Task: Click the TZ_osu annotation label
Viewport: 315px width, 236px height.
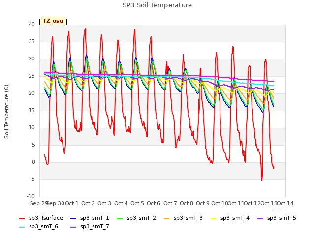Action: coord(53,21)
